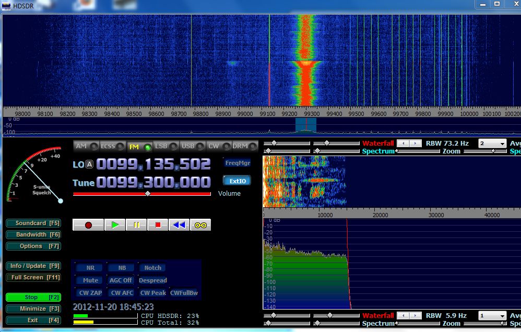The image size is (521, 332).
Task: Select AM demodulation mode
Action: coord(86,146)
